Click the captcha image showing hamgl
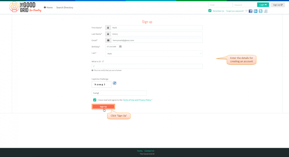 click(x=101, y=85)
